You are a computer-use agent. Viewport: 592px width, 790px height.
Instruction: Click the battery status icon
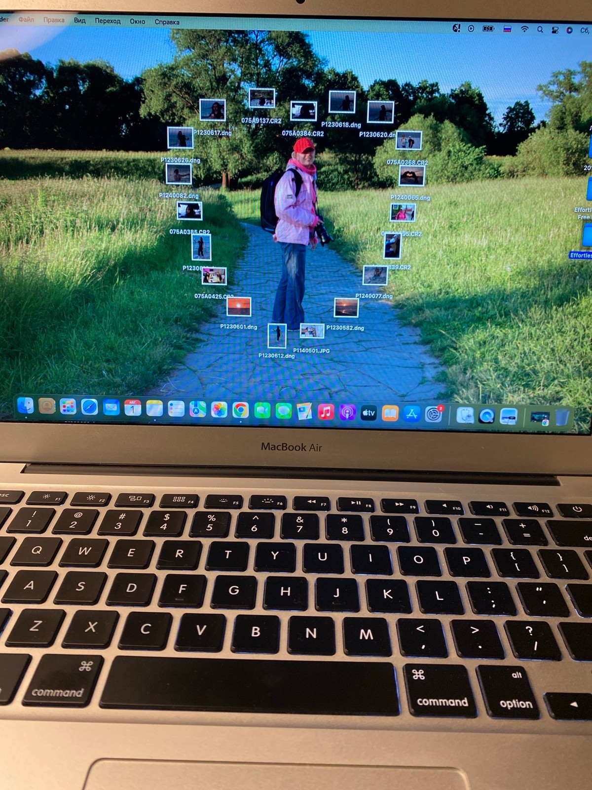(x=488, y=29)
